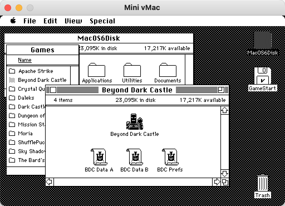Screen dimensions: 285x206
Task: Select the Crystal Quest folder in Games list
Action: click(x=27, y=89)
